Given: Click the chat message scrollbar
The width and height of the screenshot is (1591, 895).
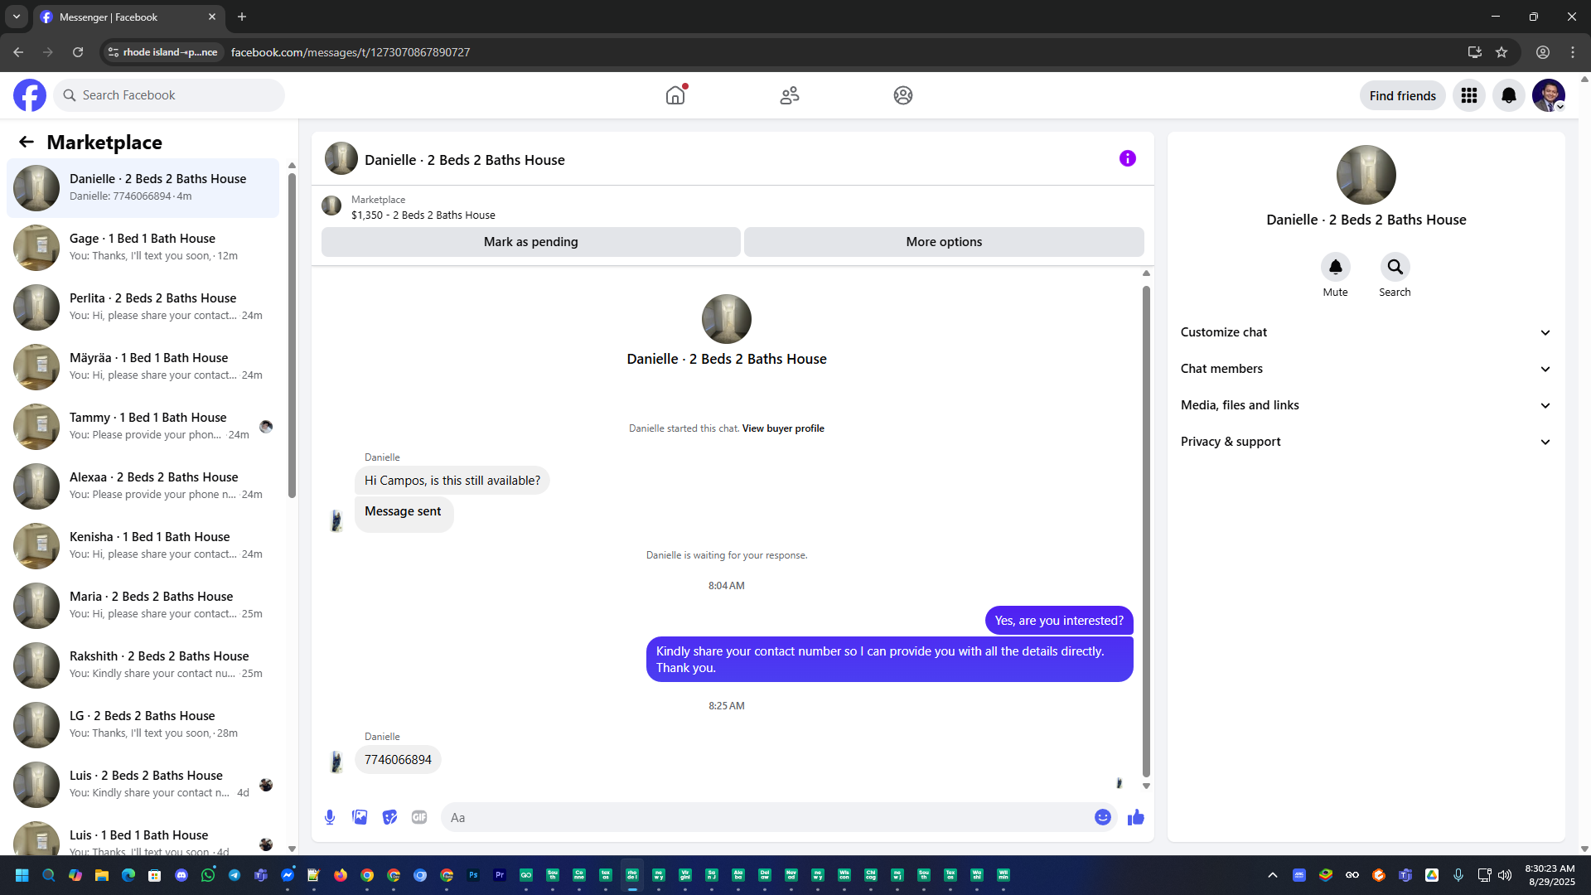Looking at the screenshot, I should click(x=1146, y=530).
